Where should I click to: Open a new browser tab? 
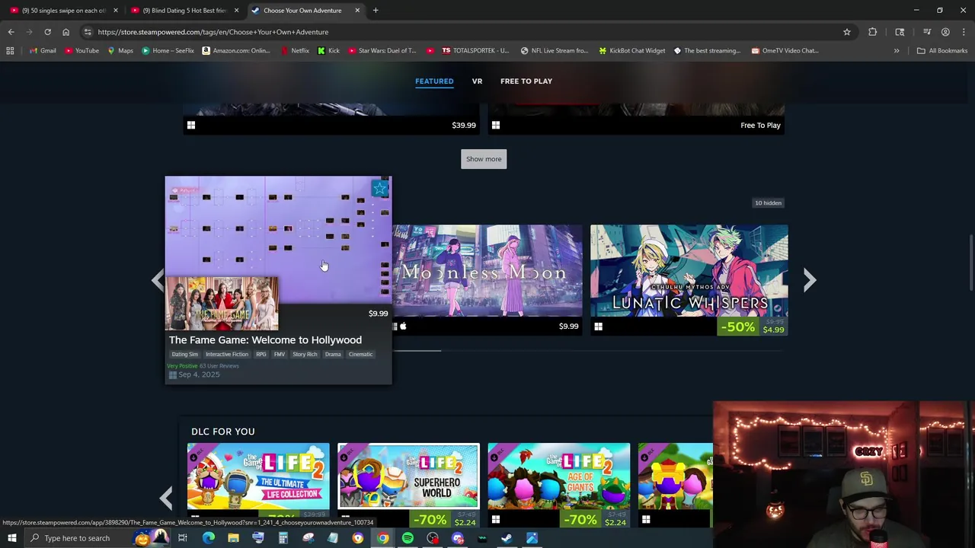[x=376, y=11]
